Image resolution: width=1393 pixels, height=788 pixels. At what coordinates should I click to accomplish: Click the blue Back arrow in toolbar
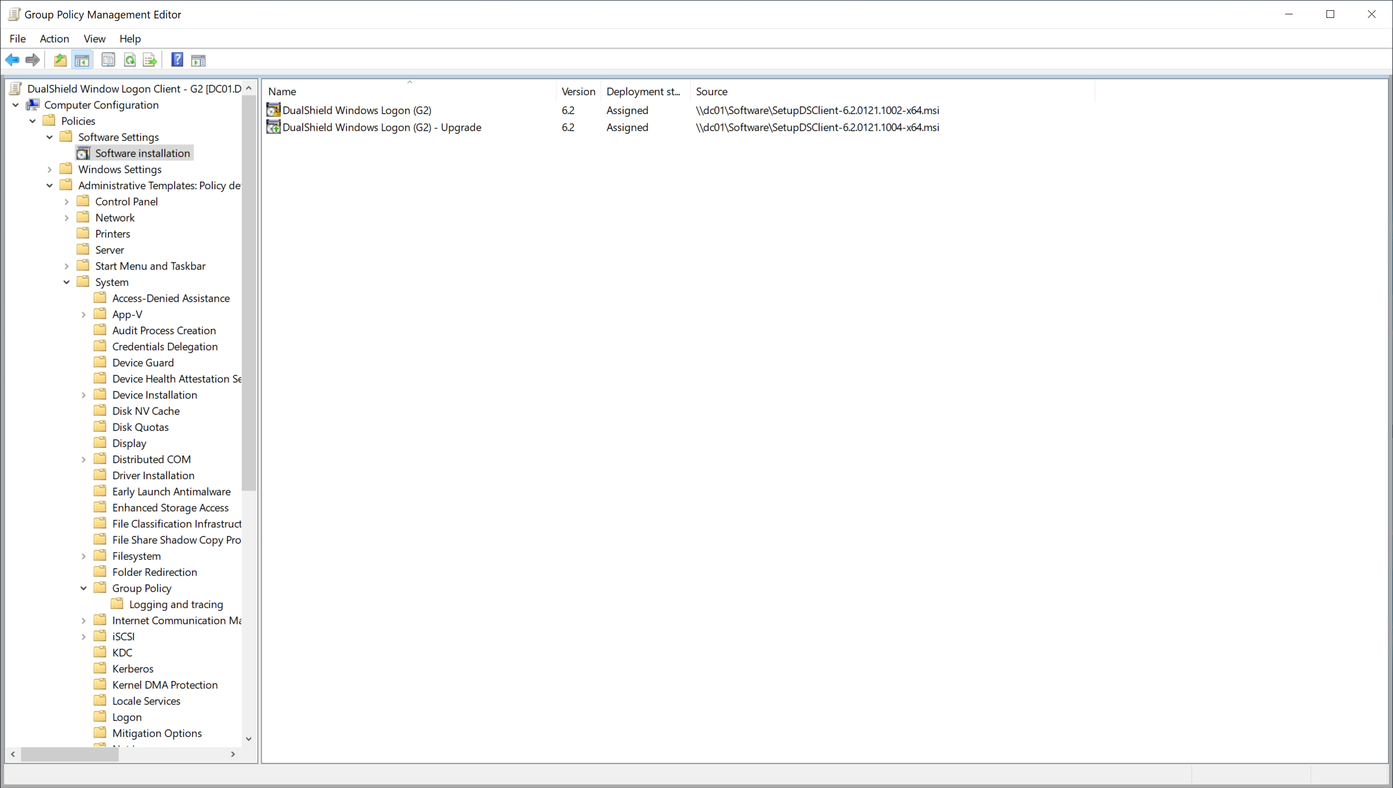click(12, 60)
